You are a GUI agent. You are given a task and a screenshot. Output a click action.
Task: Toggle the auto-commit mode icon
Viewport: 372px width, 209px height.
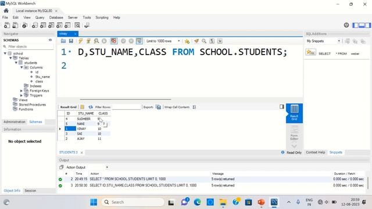139,41
